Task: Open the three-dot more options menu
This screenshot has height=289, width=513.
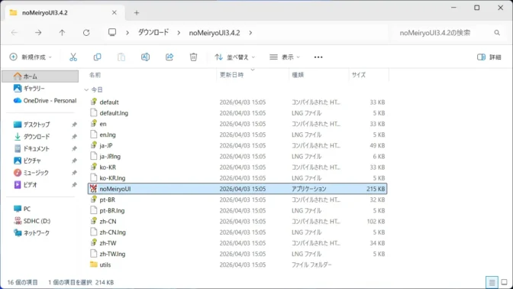Action: tap(318, 57)
